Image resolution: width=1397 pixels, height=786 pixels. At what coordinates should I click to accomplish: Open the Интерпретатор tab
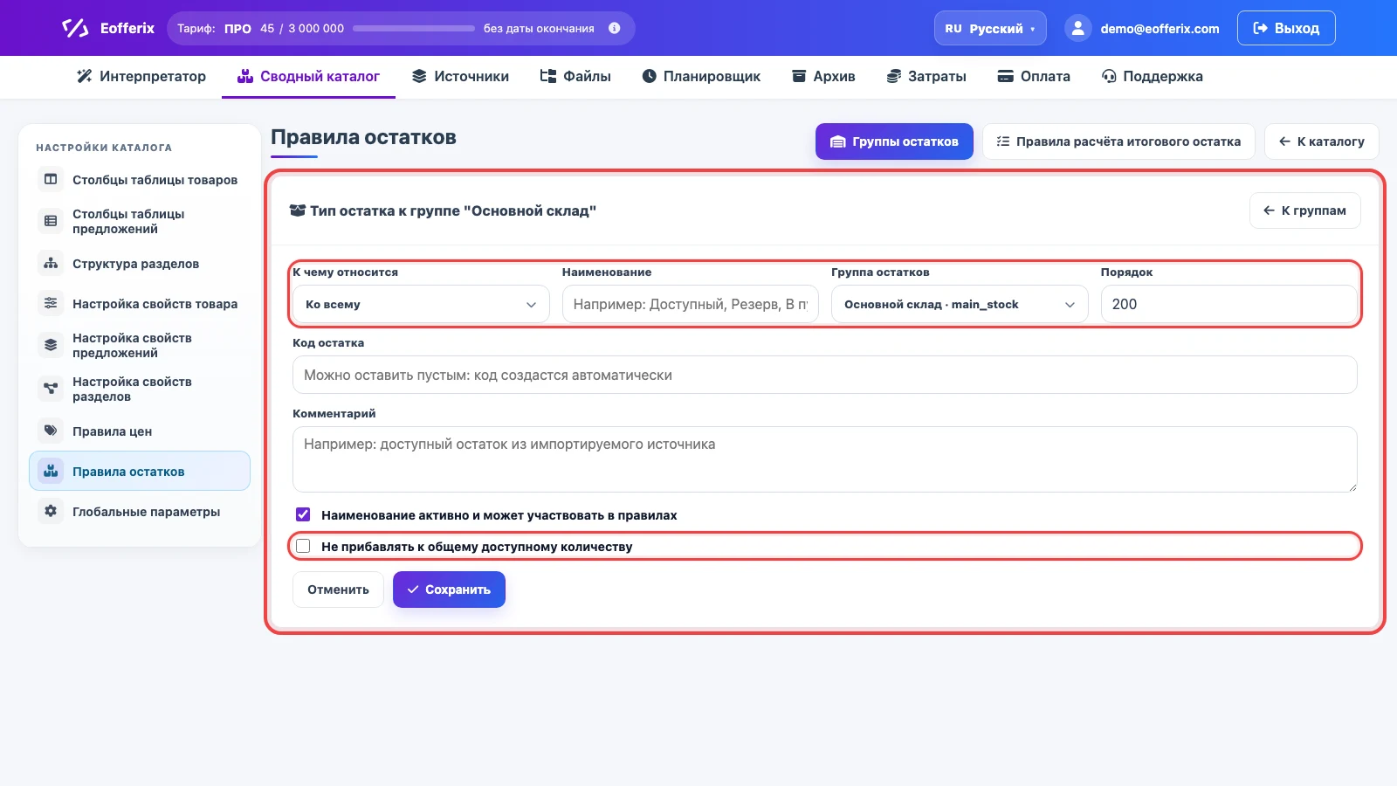point(141,76)
